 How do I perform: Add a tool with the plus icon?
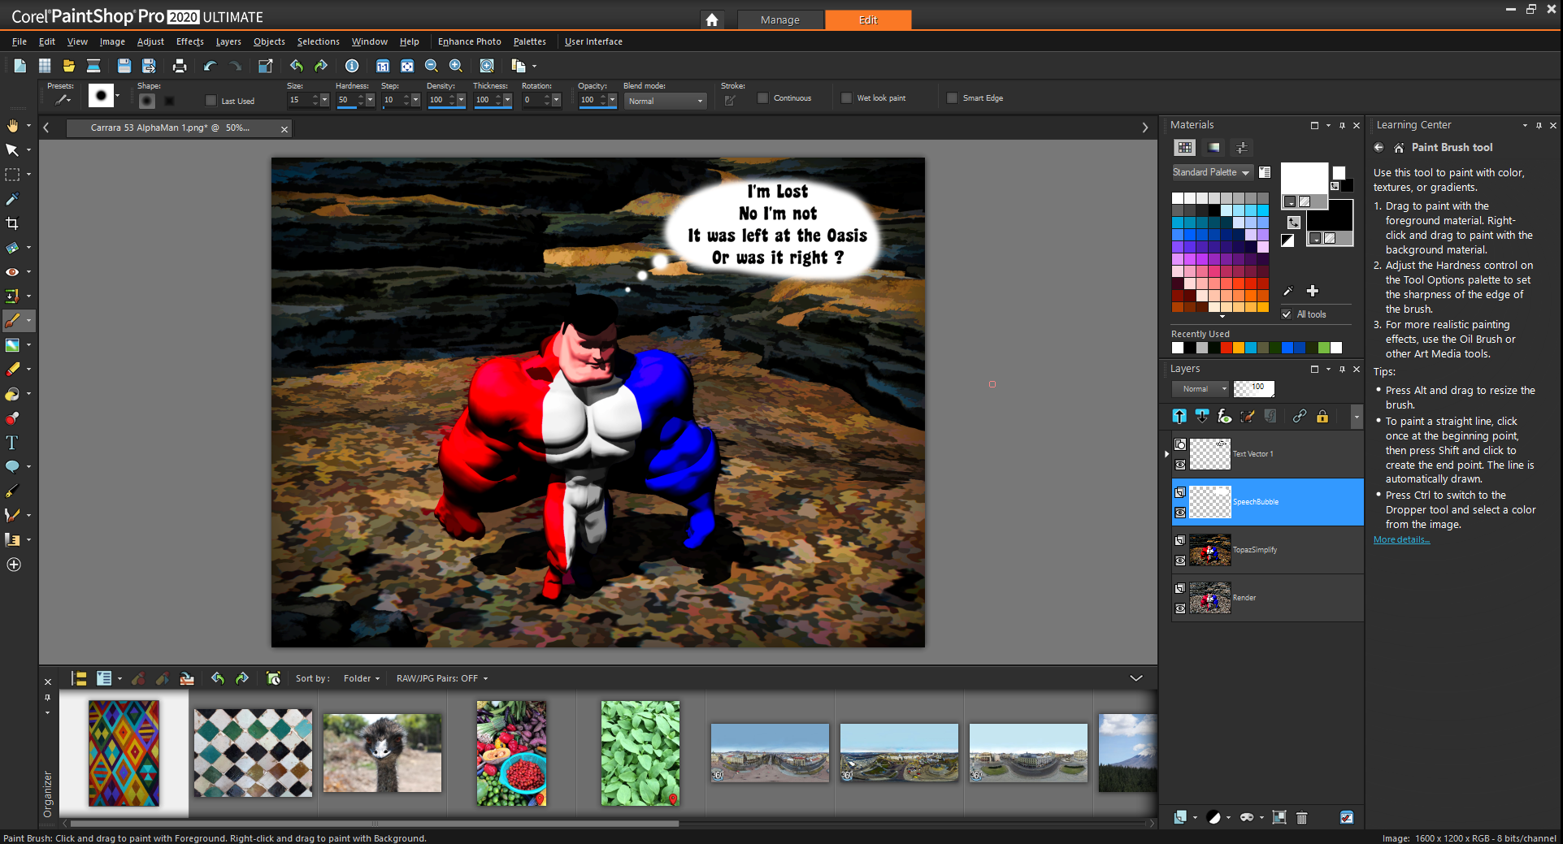pos(14,565)
